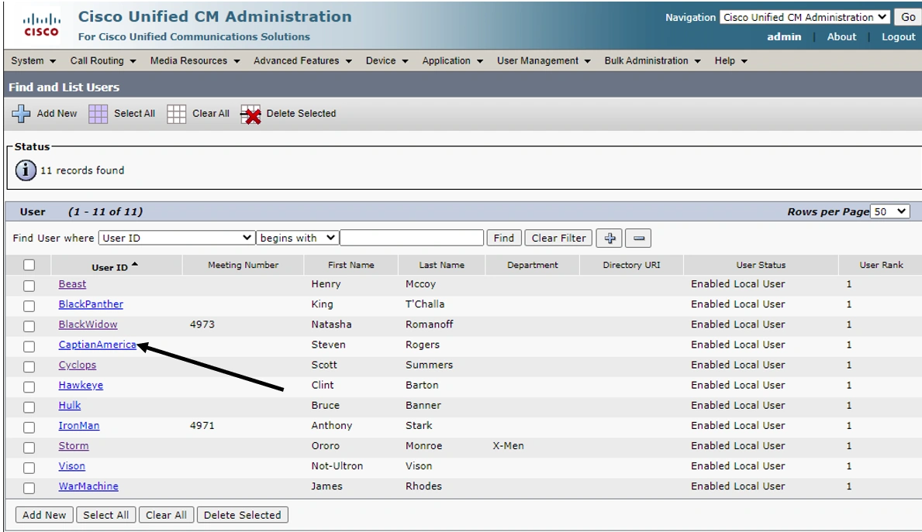Open the User Management menu
Screen dimensions: 922x532
coord(544,60)
